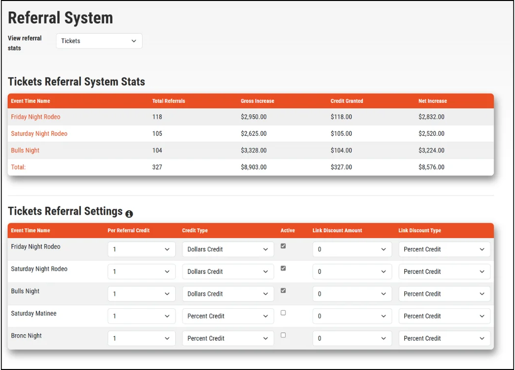This screenshot has width=515, height=370.
Task: Click the Gross Increase column header
Action: (x=257, y=101)
